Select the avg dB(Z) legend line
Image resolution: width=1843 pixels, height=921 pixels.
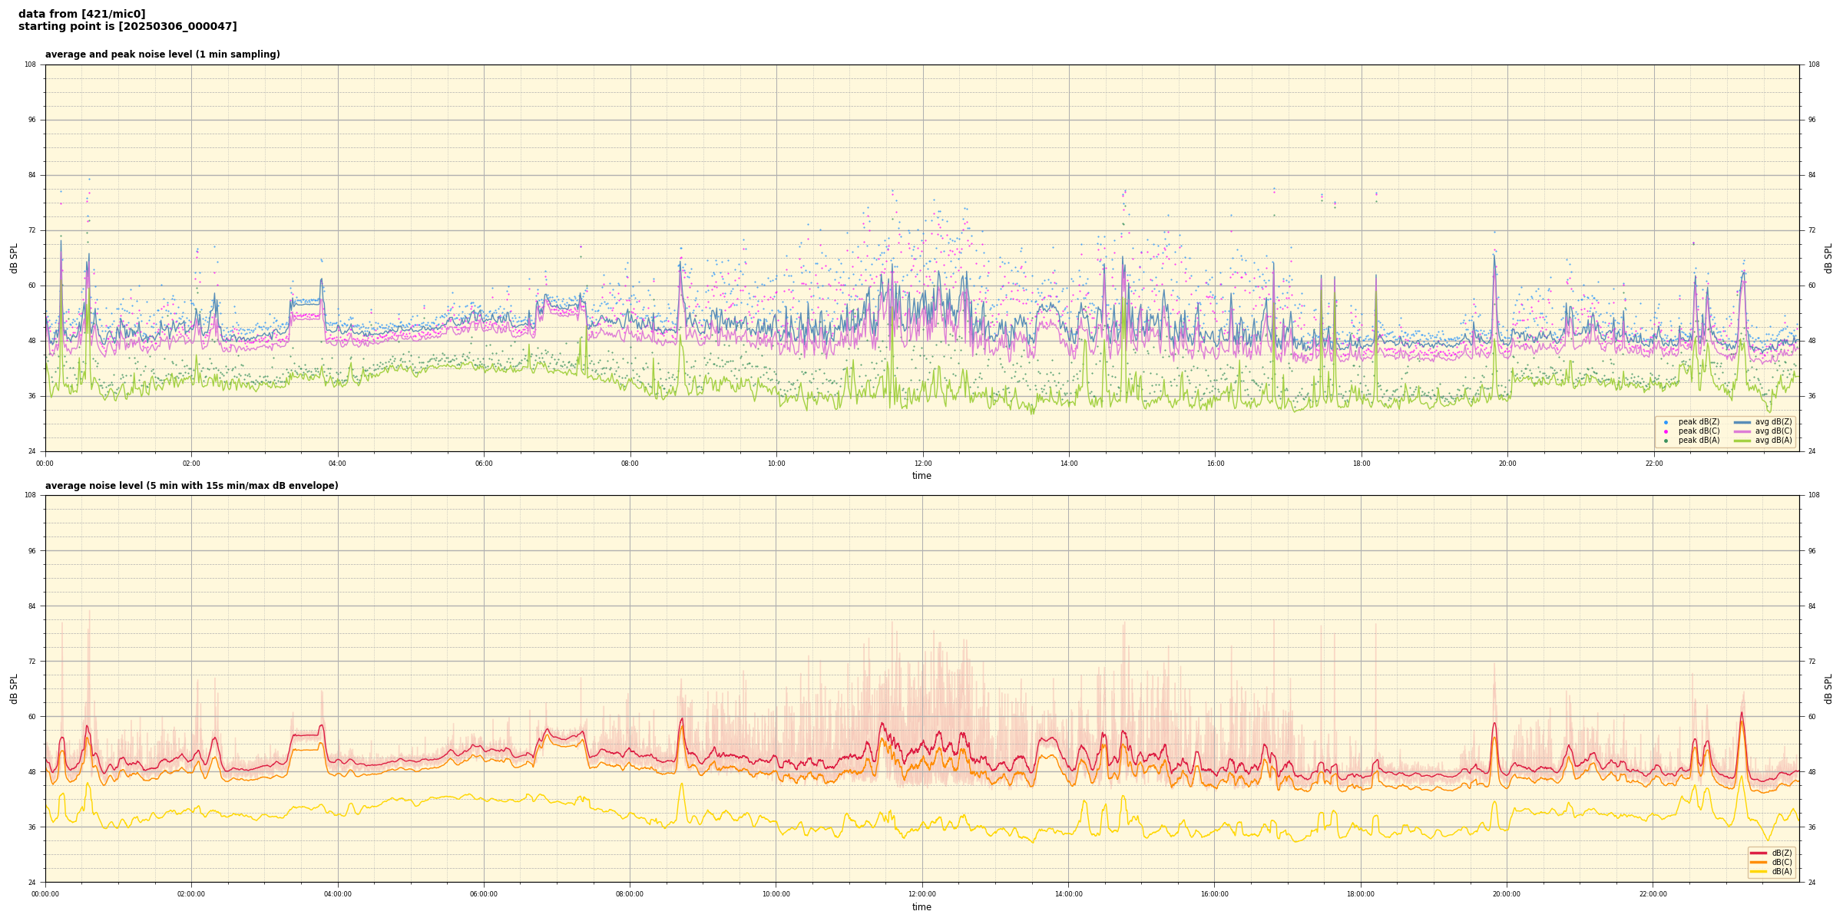click(x=1742, y=422)
